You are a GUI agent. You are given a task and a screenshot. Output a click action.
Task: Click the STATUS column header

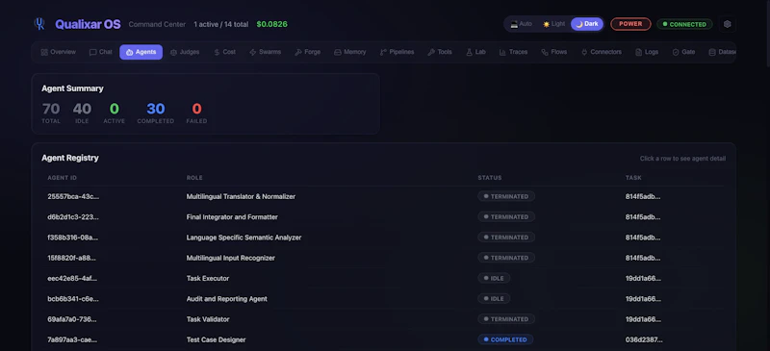[x=490, y=178]
